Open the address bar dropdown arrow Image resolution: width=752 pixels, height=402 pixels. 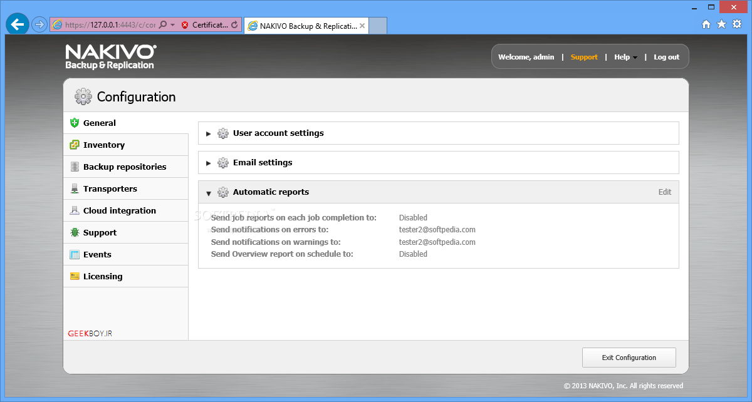pyautogui.click(x=172, y=25)
